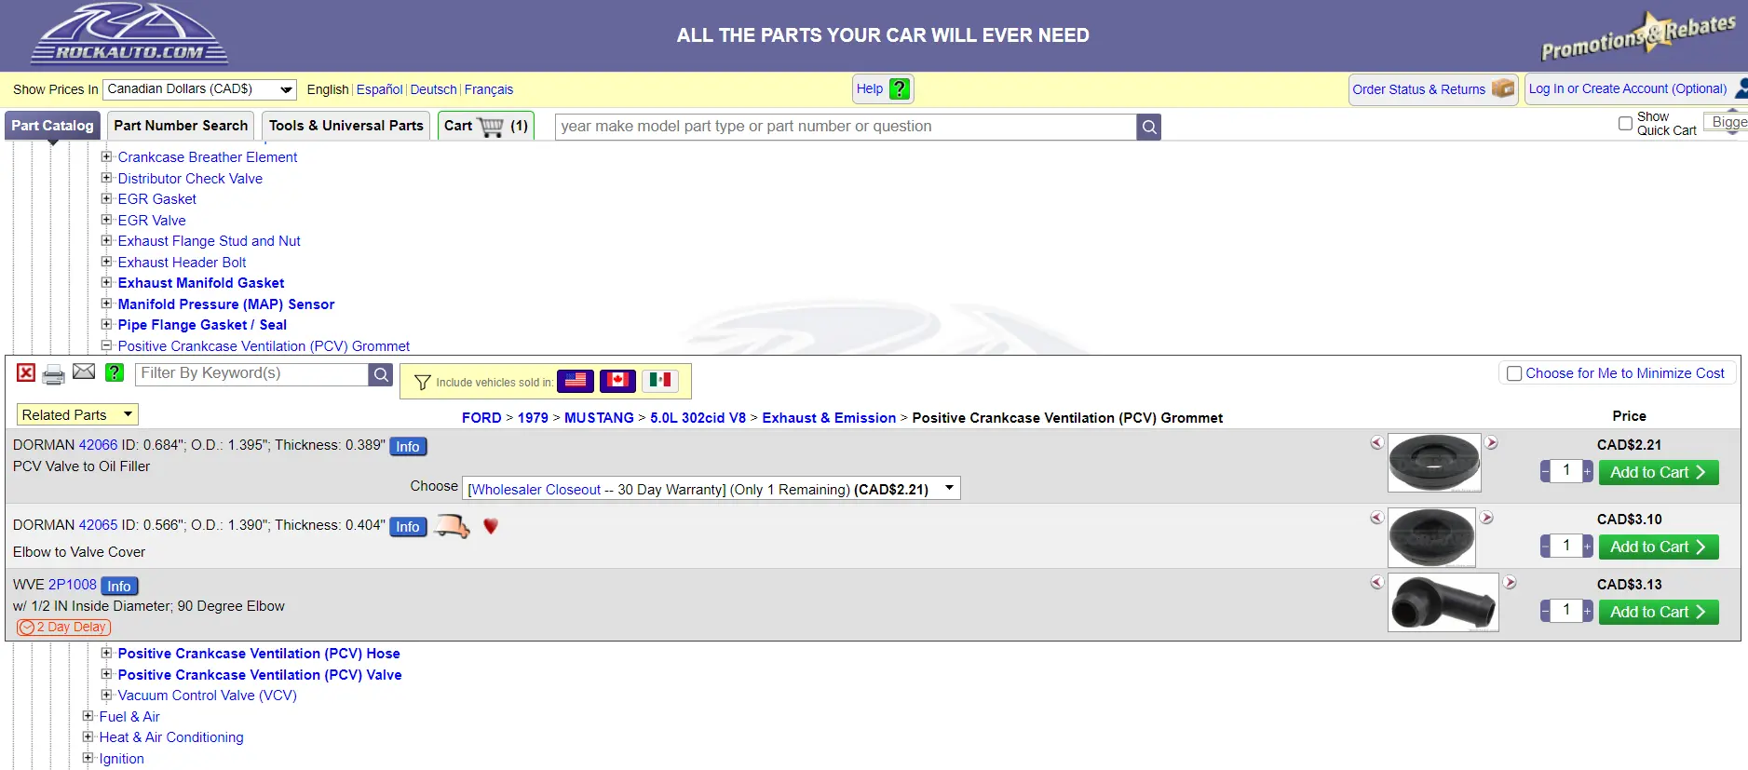Open Manifold Pressure (MAP) Sensor category
This screenshot has width=1748, height=770.
pyautogui.click(x=226, y=304)
